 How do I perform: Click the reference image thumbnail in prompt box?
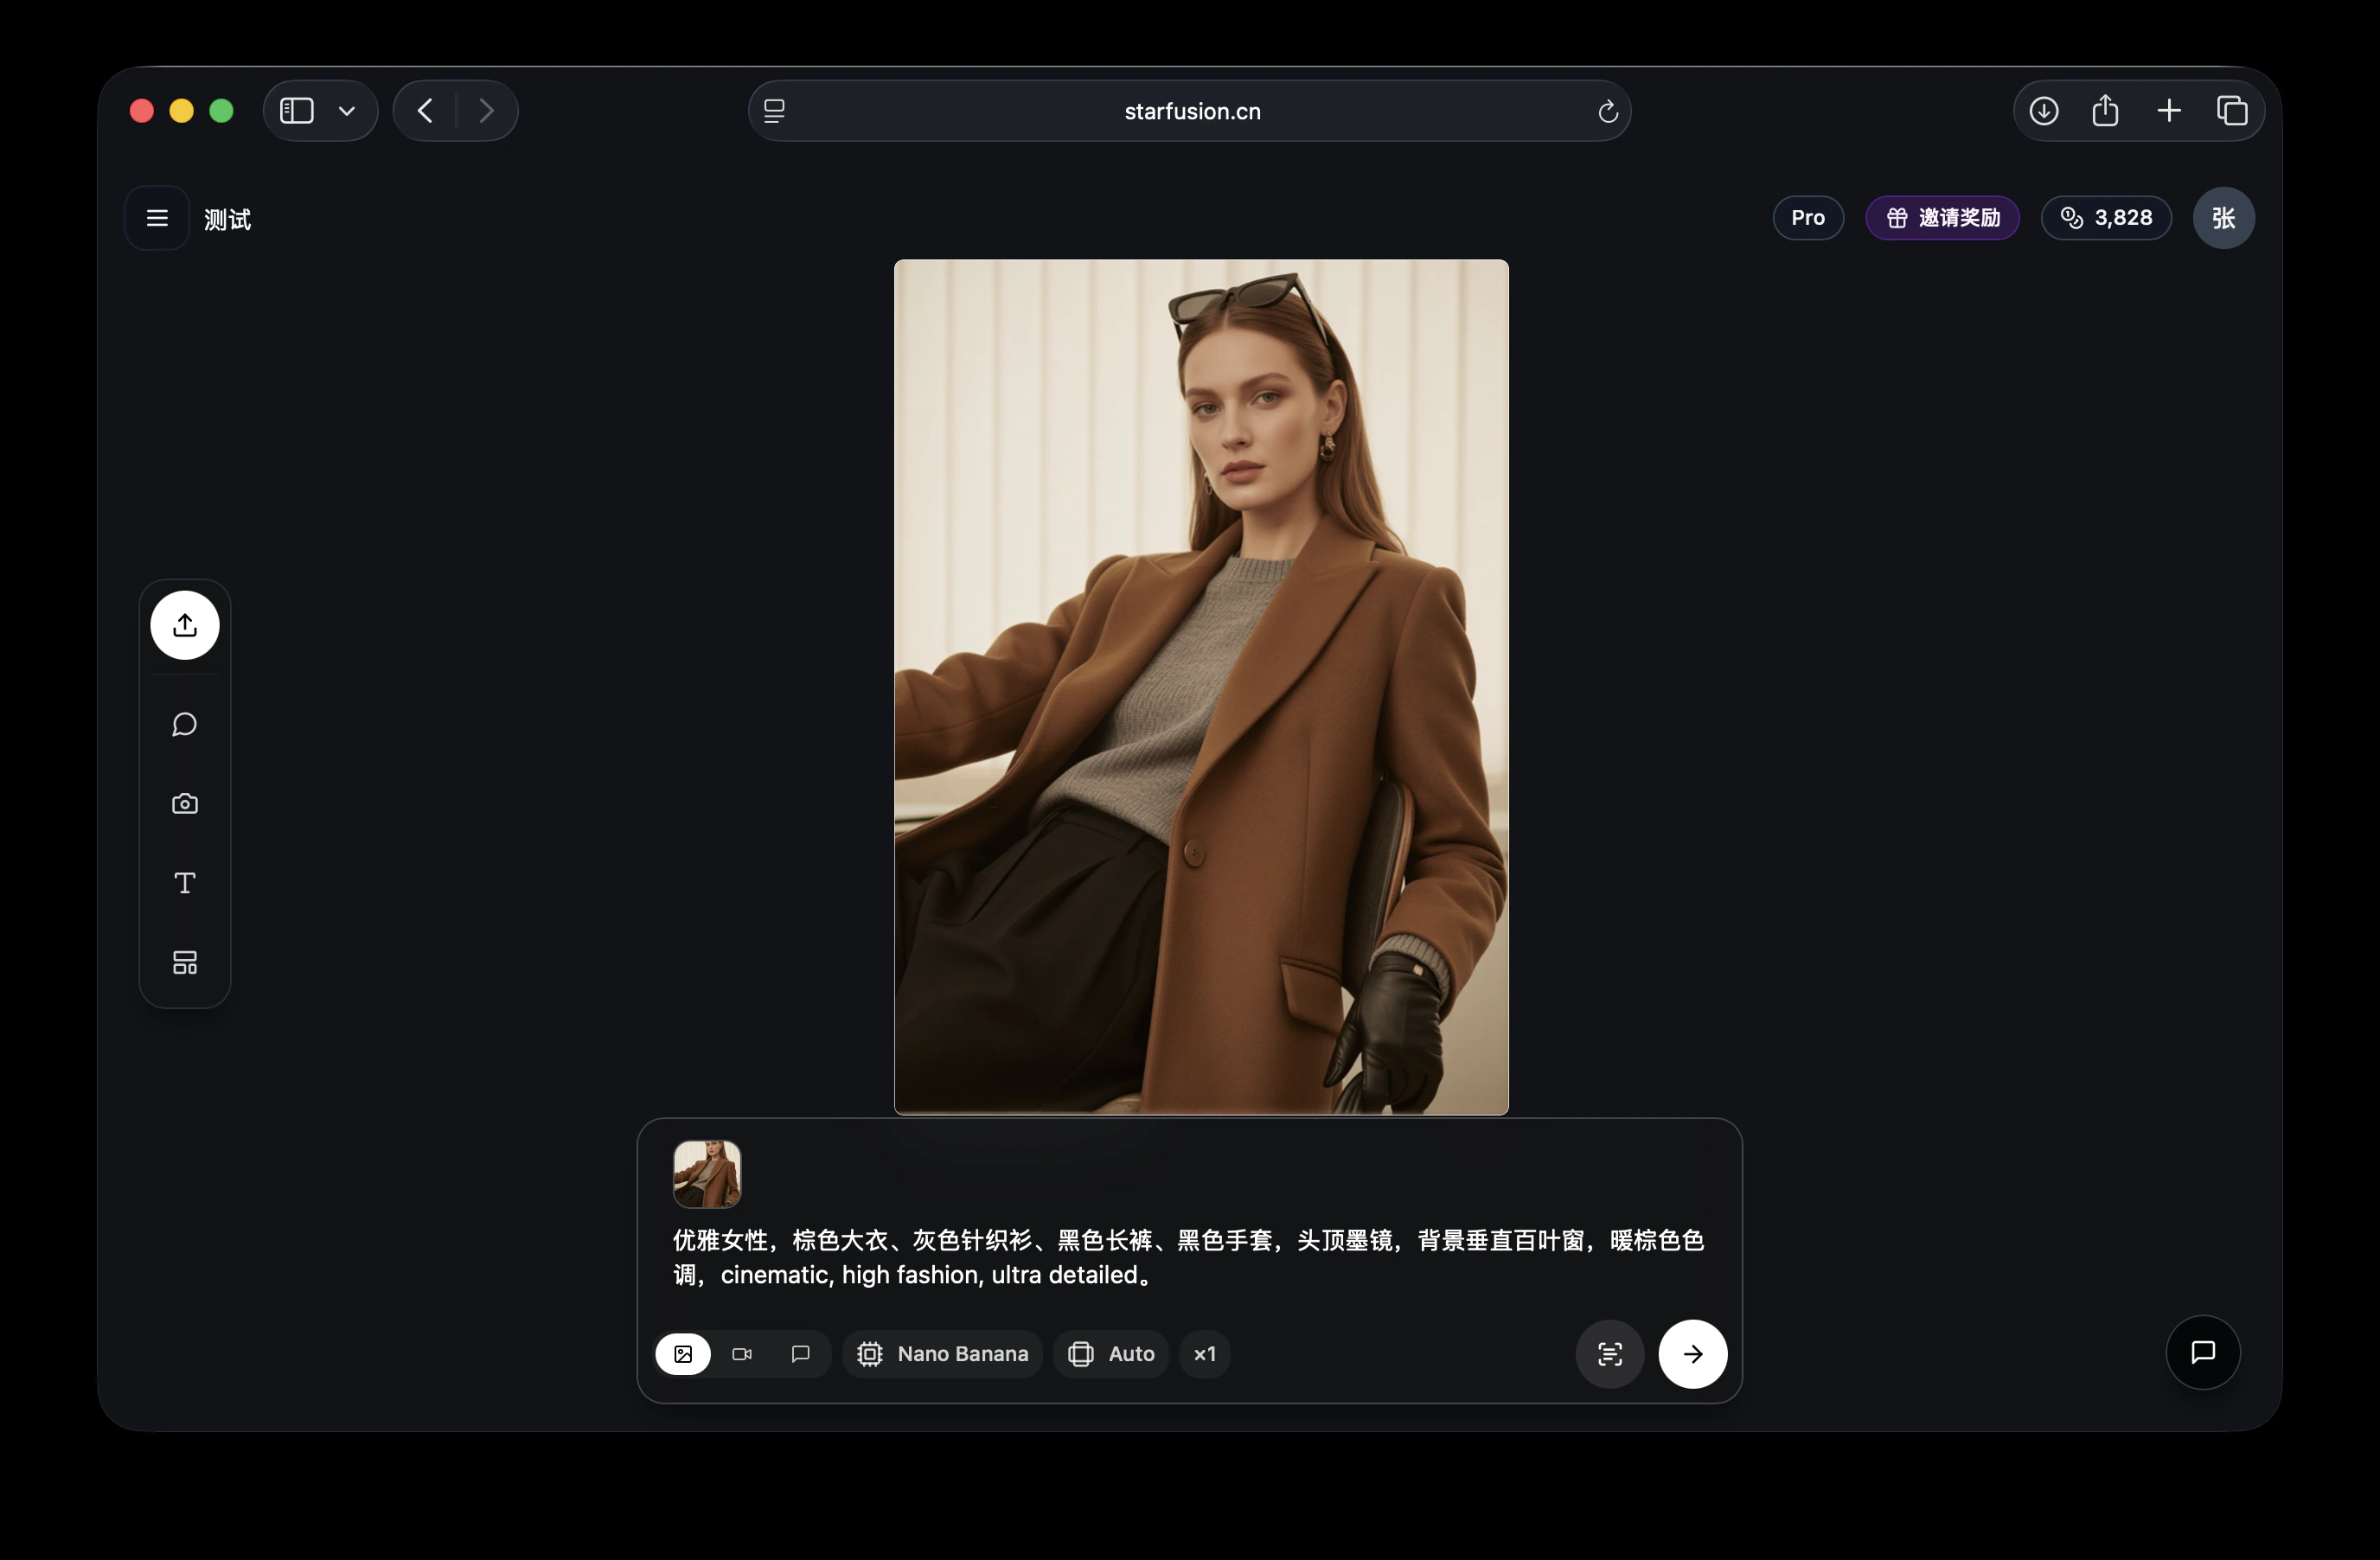(x=707, y=1174)
